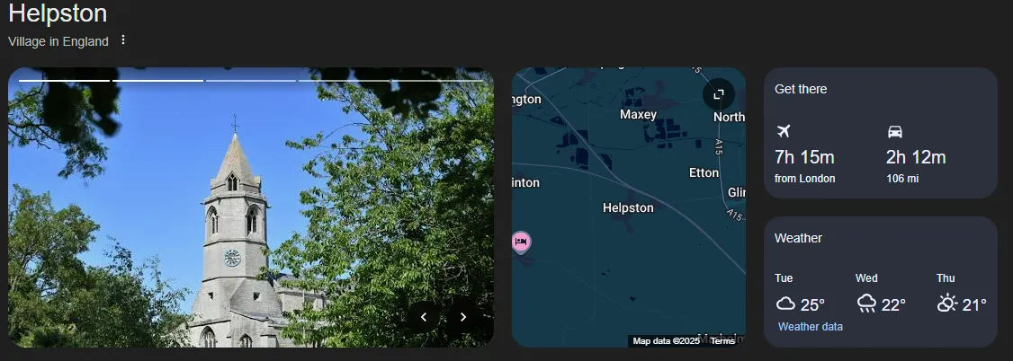Image resolution: width=1013 pixels, height=361 pixels.
Task: Select the 7h 15m flight from London
Action: click(x=805, y=166)
